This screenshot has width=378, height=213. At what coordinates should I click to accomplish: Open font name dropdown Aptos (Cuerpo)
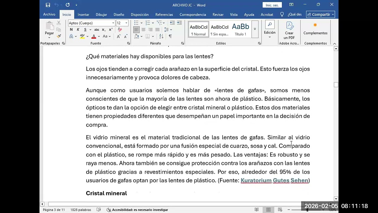113,23
